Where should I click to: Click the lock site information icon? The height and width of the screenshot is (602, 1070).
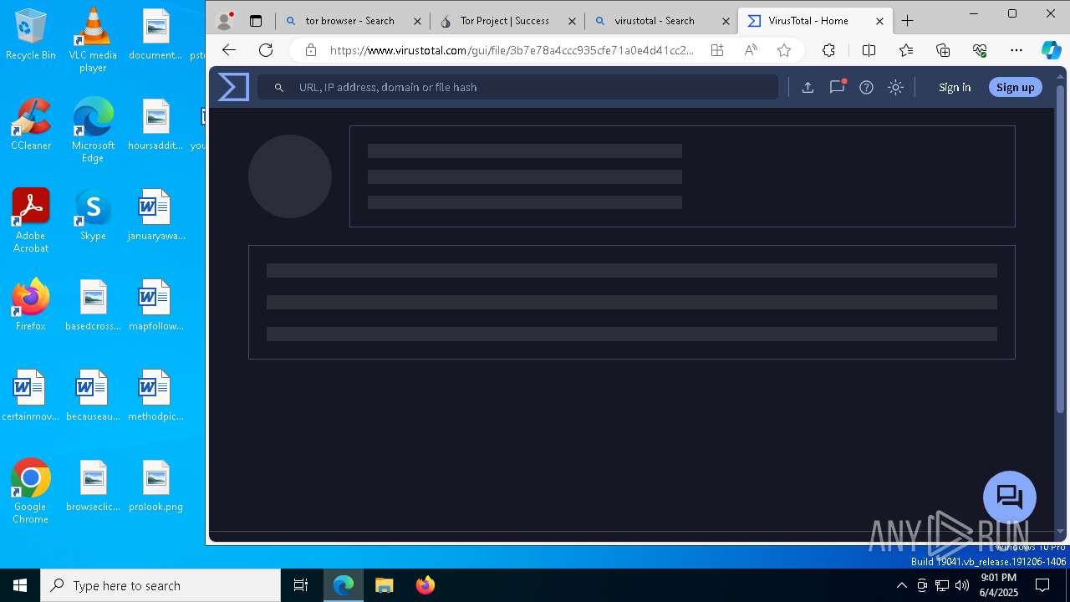311,50
